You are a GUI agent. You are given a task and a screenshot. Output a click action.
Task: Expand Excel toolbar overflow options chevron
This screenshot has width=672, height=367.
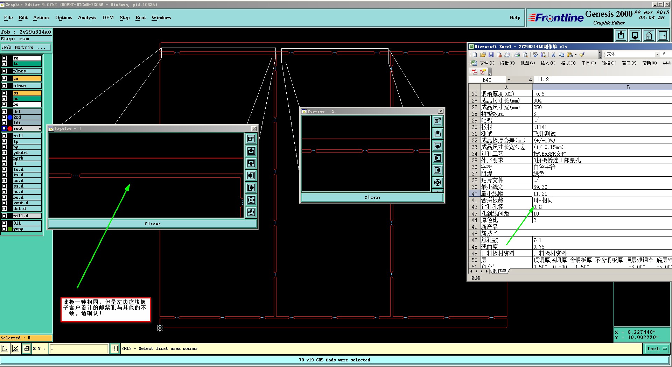tap(600, 55)
